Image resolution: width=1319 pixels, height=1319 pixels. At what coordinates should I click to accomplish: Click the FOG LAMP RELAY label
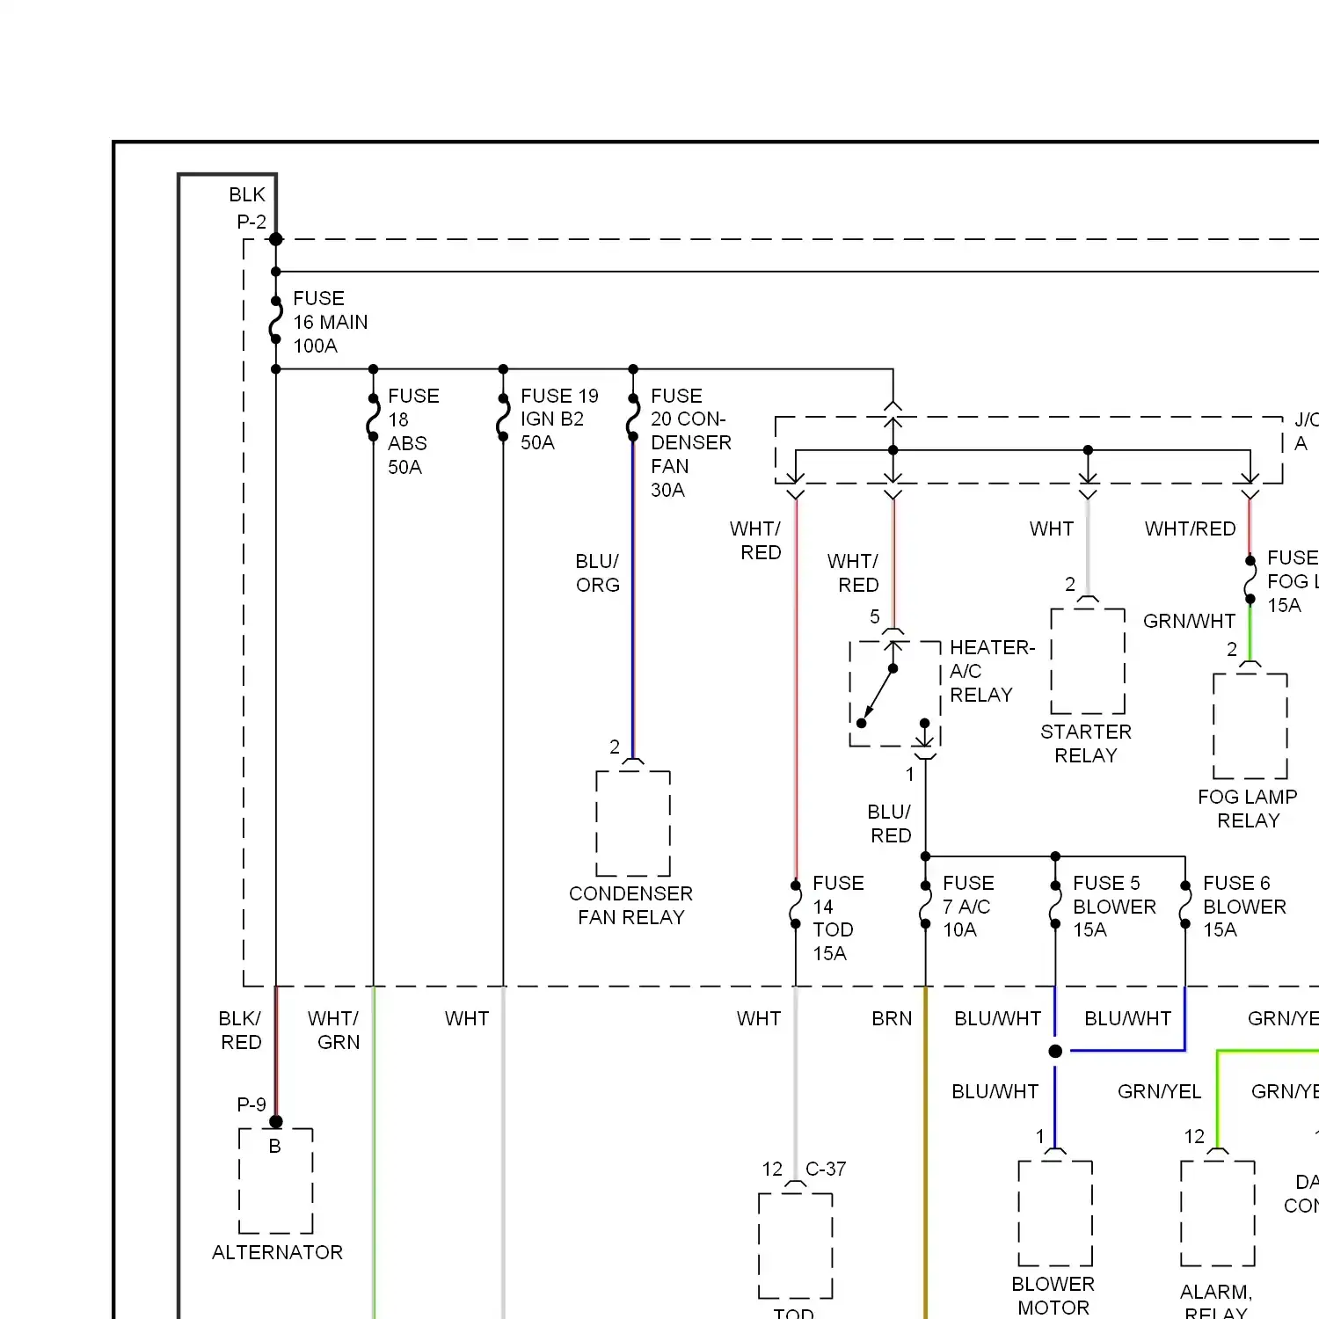coord(1248,808)
